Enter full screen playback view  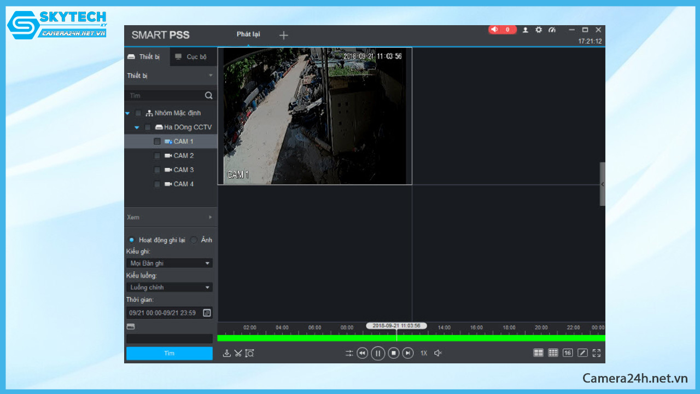[x=597, y=353]
